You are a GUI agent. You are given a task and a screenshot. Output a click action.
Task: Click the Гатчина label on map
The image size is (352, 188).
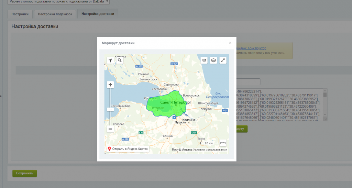[167, 136]
